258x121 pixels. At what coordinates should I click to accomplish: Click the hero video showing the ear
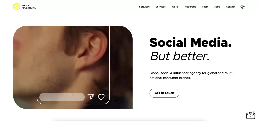click(x=73, y=67)
